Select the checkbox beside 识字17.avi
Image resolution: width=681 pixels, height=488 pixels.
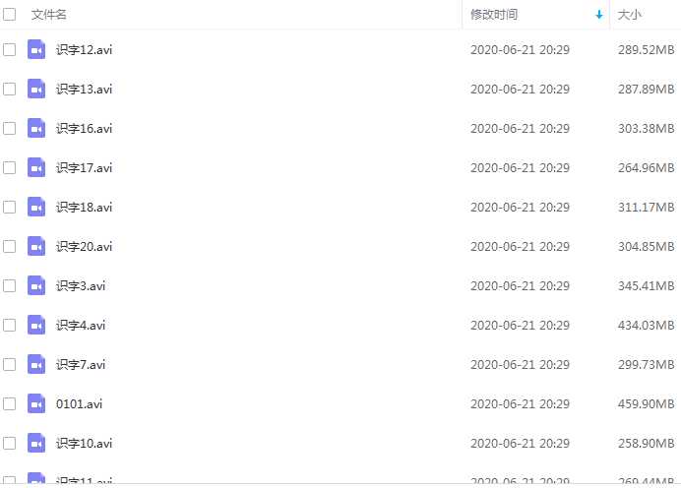(x=9, y=167)
